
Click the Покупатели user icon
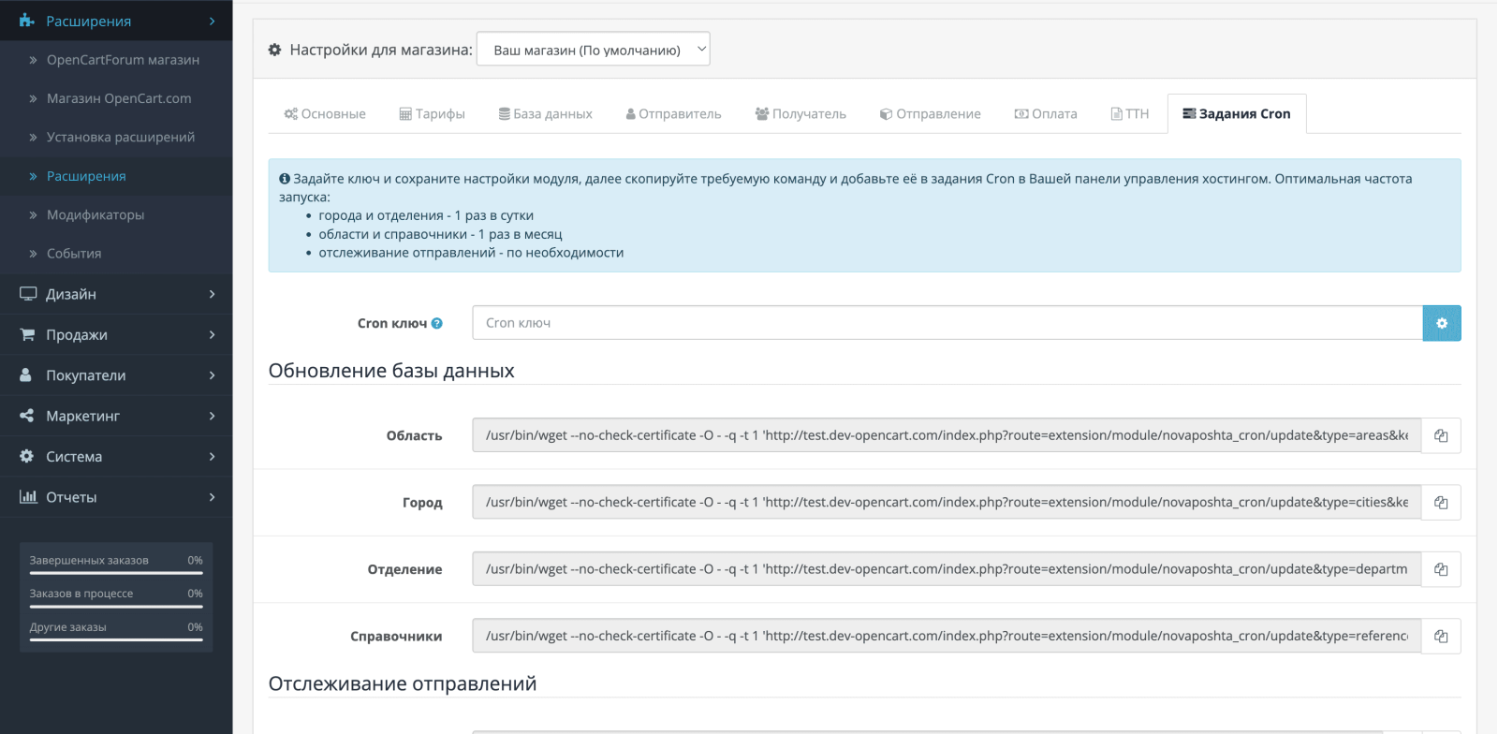coord(26,374)
